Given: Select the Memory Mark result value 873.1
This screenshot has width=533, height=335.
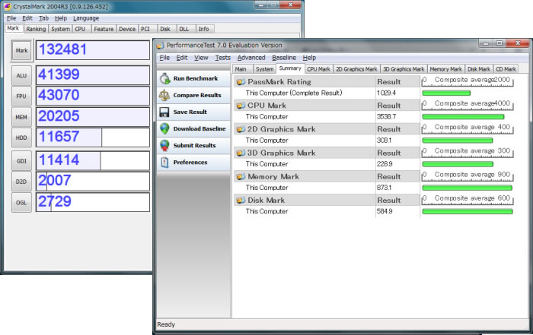Looking at the screenshot, I should [x=384, y=188].
